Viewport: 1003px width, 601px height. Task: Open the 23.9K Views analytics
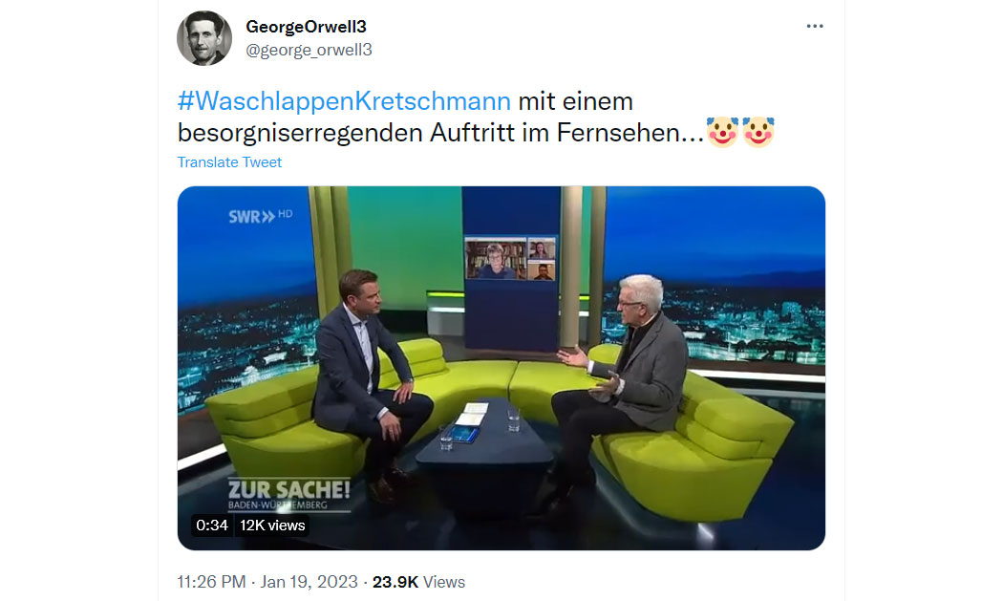418,582
